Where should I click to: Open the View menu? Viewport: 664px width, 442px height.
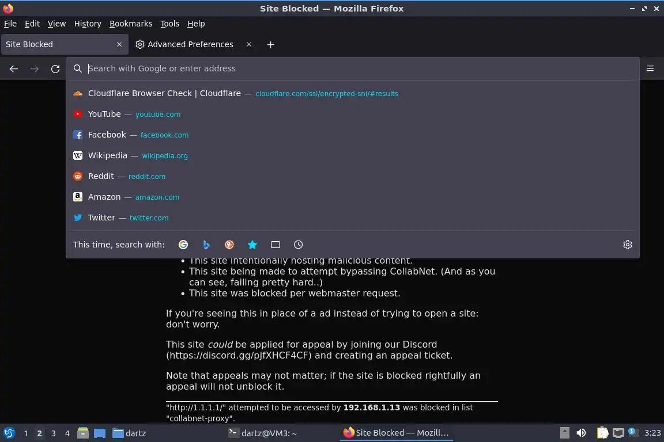pyautogui.click(x=56, y=24)
